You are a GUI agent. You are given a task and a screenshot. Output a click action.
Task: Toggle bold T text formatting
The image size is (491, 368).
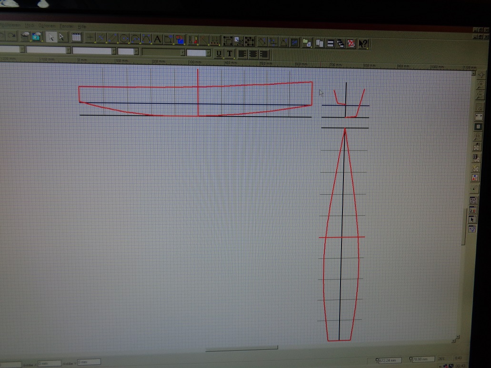point(230,53)
